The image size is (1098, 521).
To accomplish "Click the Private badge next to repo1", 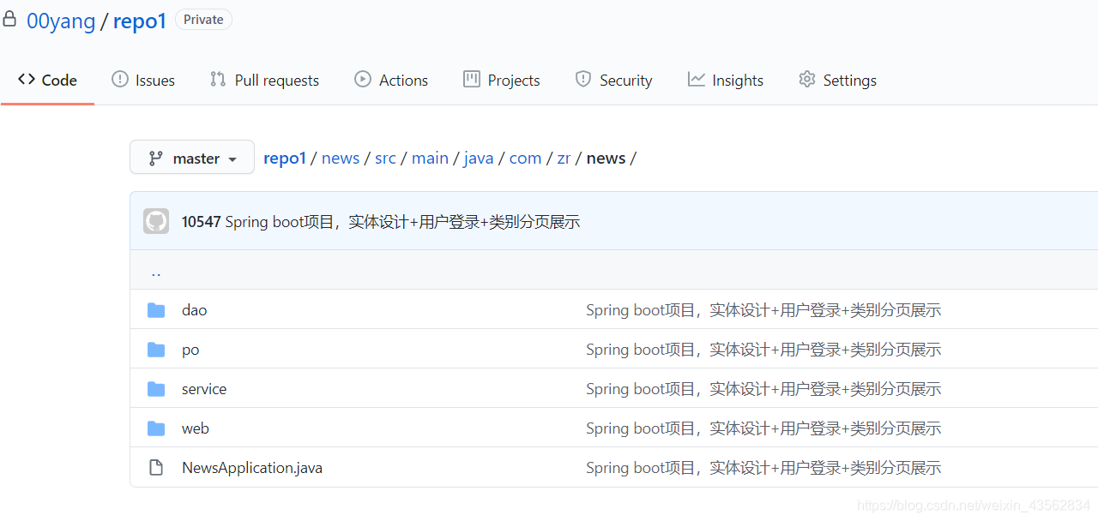I will tap(203, 19).
